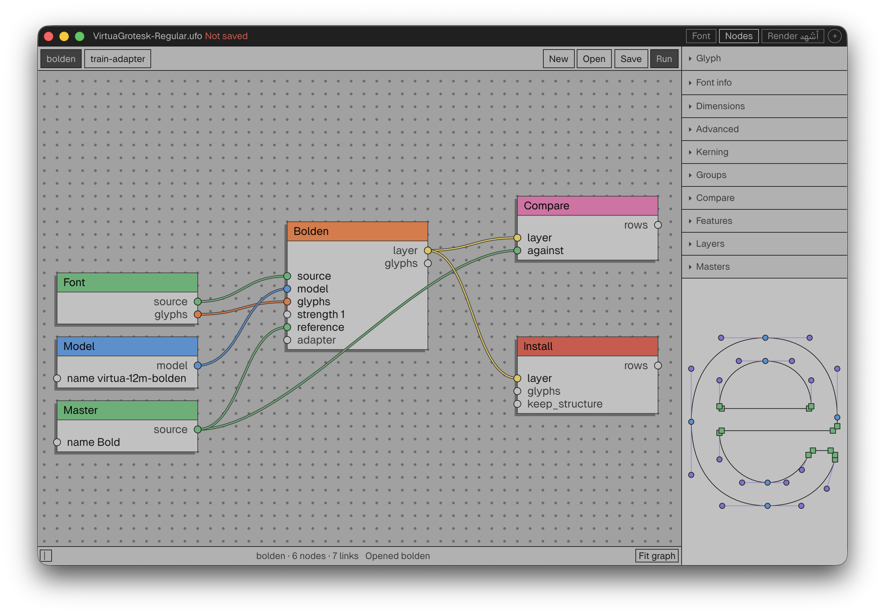The image size is (885, 615).
Task: Expand the Font info section
Action: click(x=764, y=83)
